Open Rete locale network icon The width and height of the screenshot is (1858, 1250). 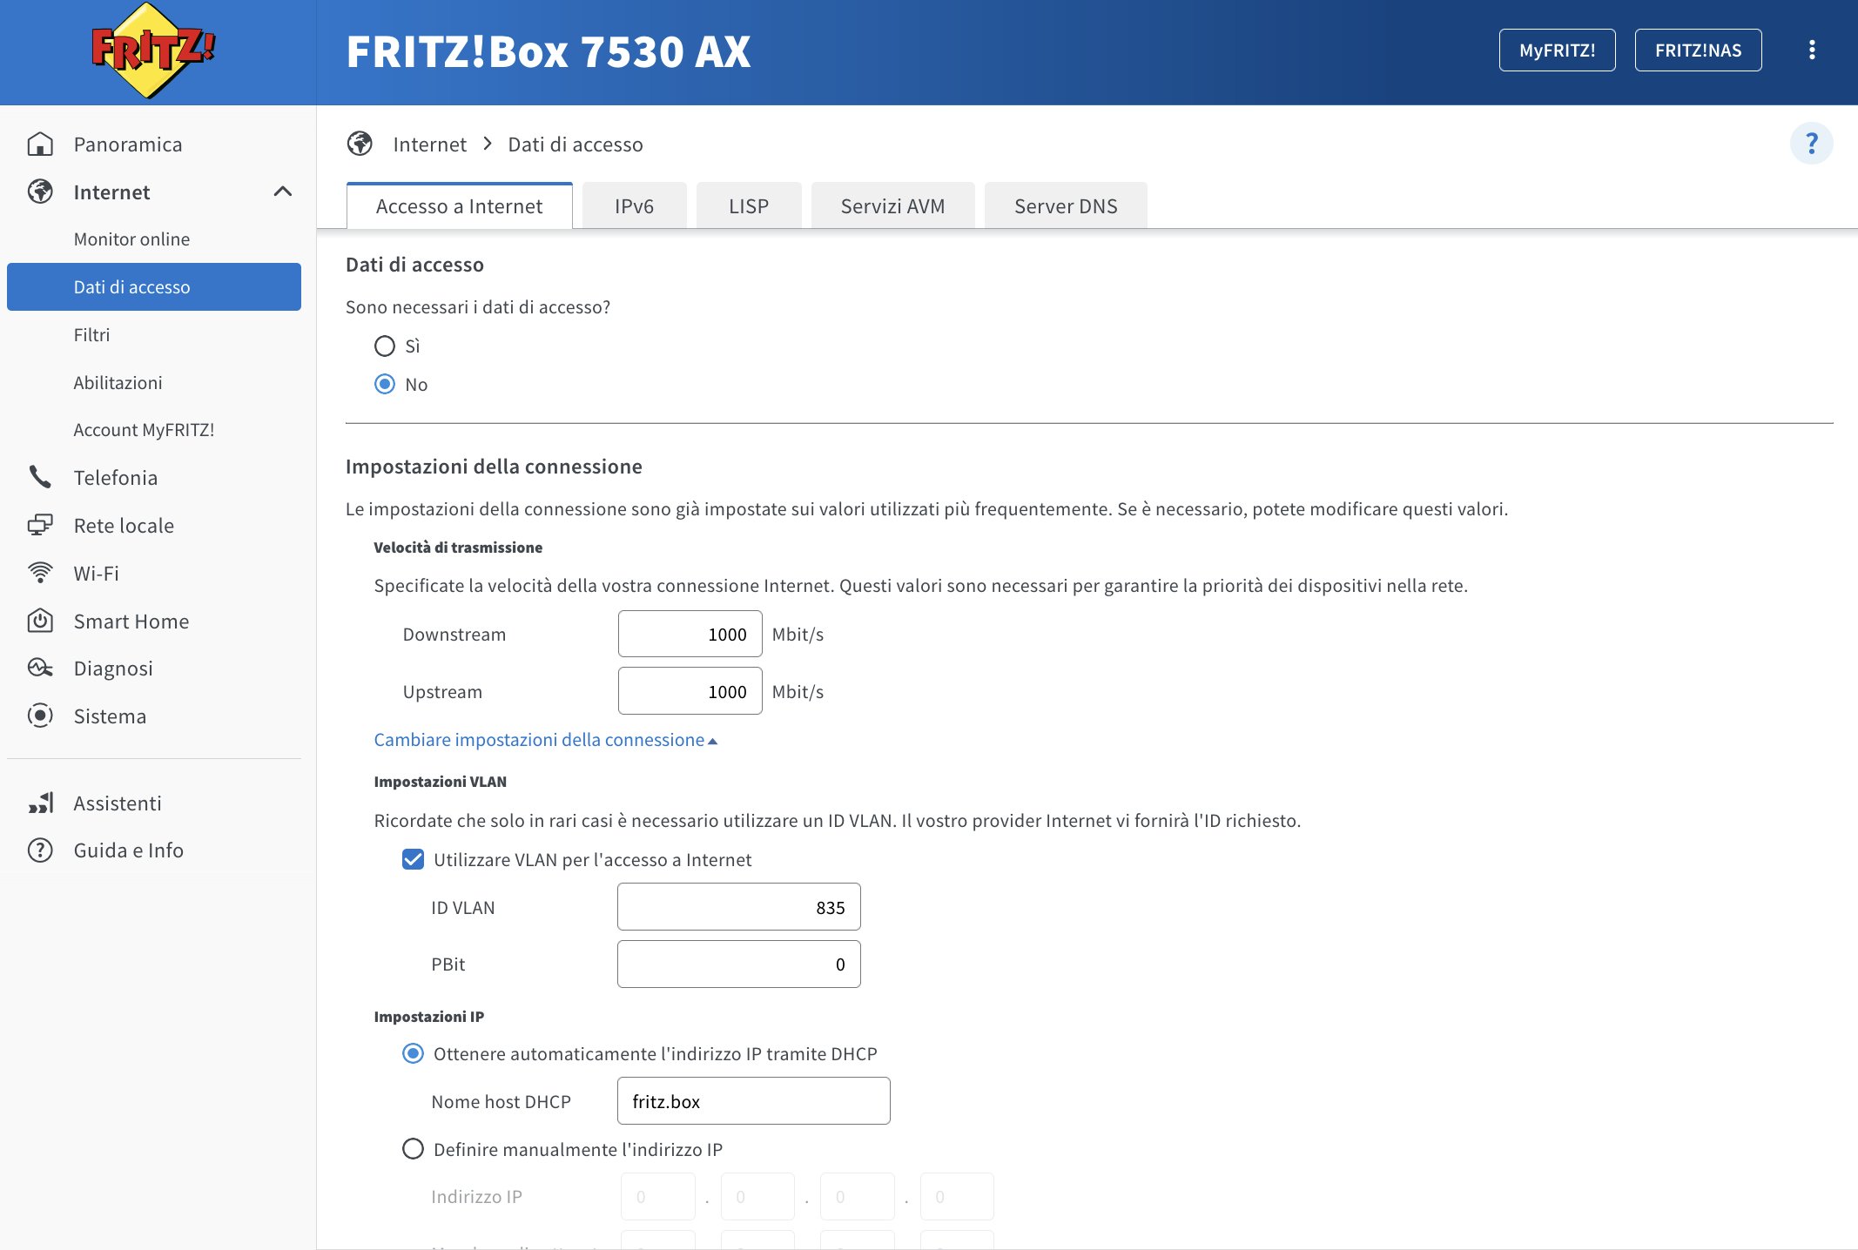pos(40,525)
